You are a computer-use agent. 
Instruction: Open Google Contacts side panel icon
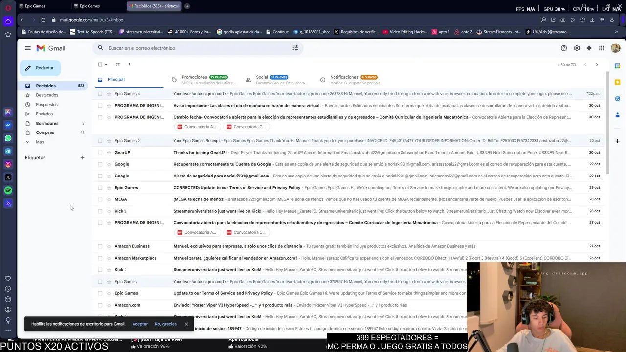coord(617,115)
